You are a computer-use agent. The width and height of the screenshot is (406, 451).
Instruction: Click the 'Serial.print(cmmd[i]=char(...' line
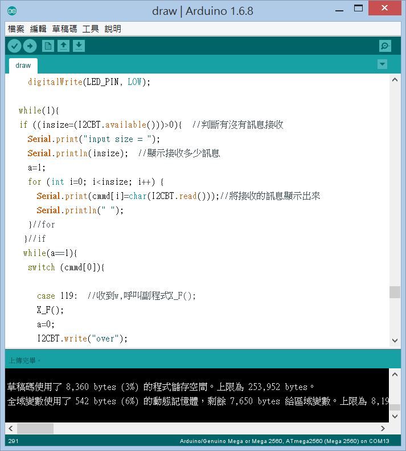128,196
